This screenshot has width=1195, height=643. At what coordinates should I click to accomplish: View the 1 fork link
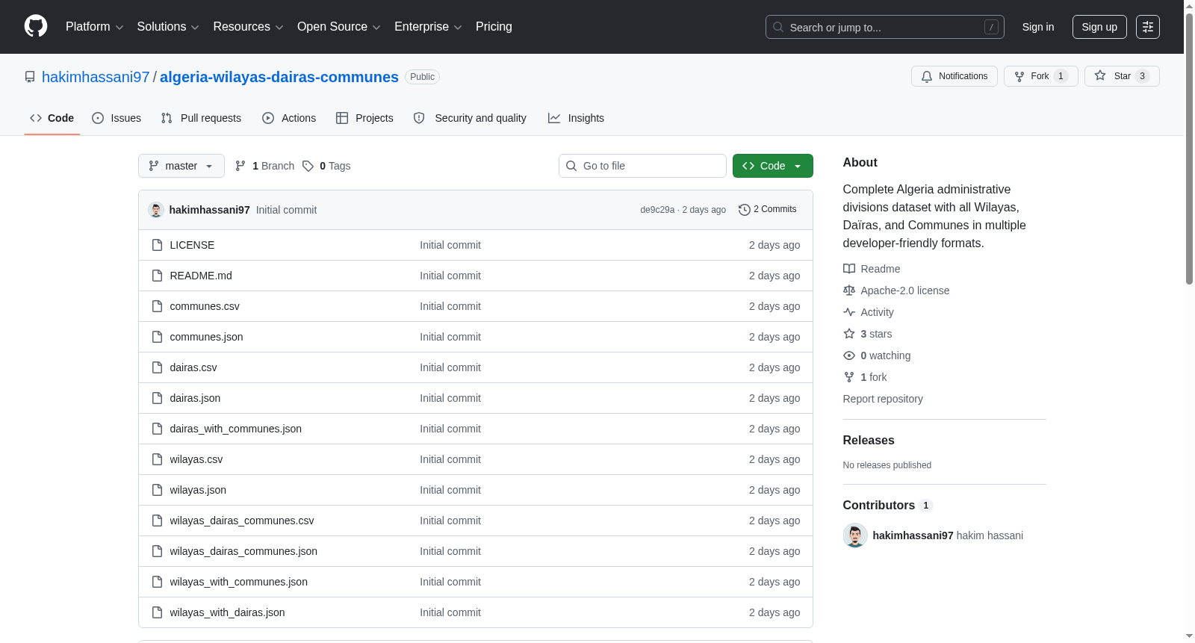865,377
